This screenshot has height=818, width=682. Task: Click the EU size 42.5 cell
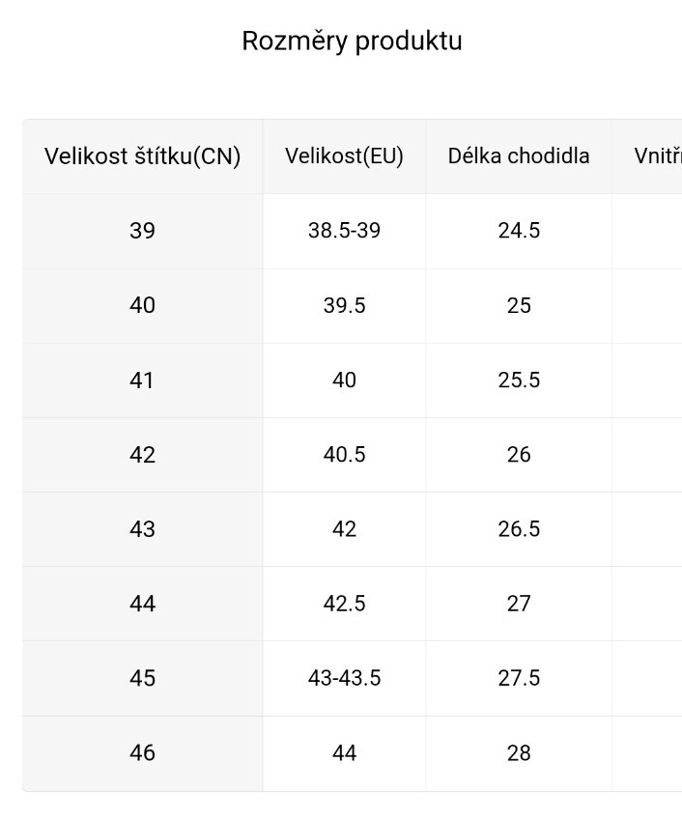[344, 604]
